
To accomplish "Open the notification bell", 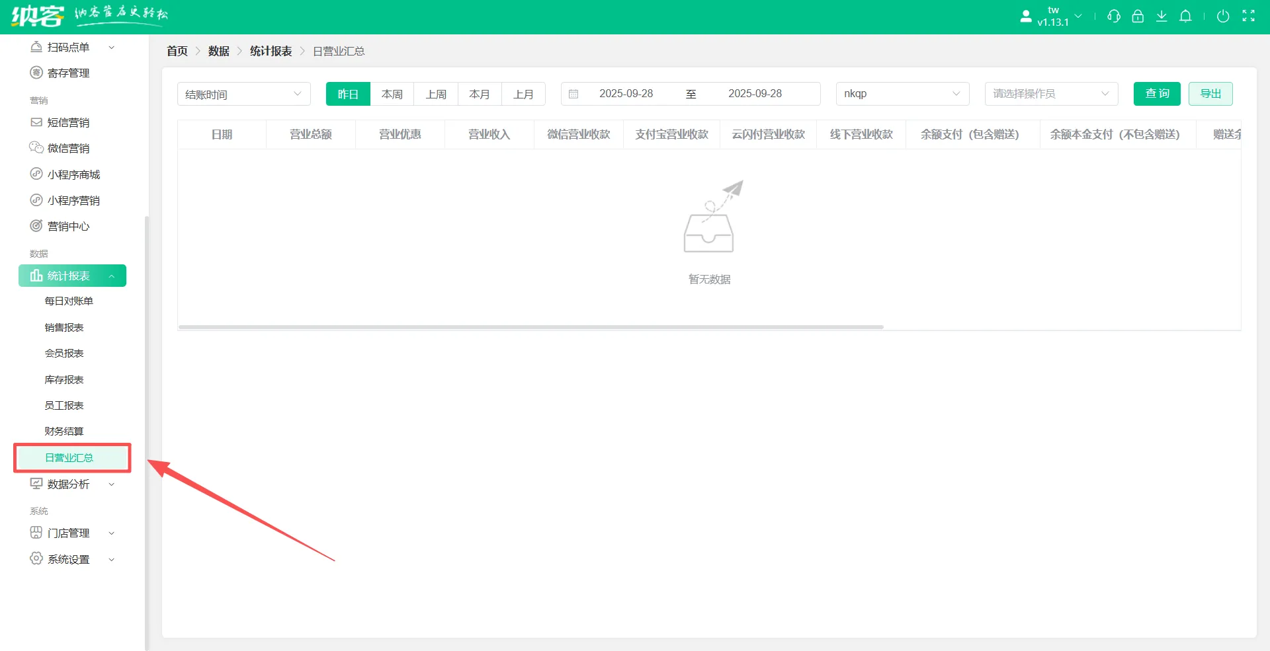I will [x=1185, y=17].
